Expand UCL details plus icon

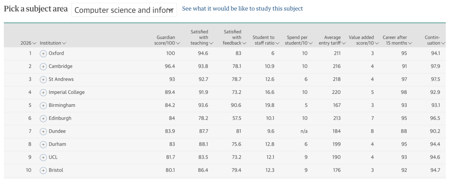[x=43, y=157]
